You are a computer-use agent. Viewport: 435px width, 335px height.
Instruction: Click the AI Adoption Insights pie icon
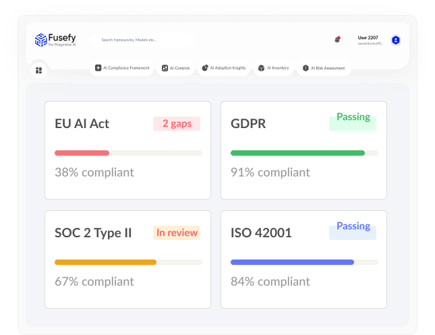tap(205, 68)
